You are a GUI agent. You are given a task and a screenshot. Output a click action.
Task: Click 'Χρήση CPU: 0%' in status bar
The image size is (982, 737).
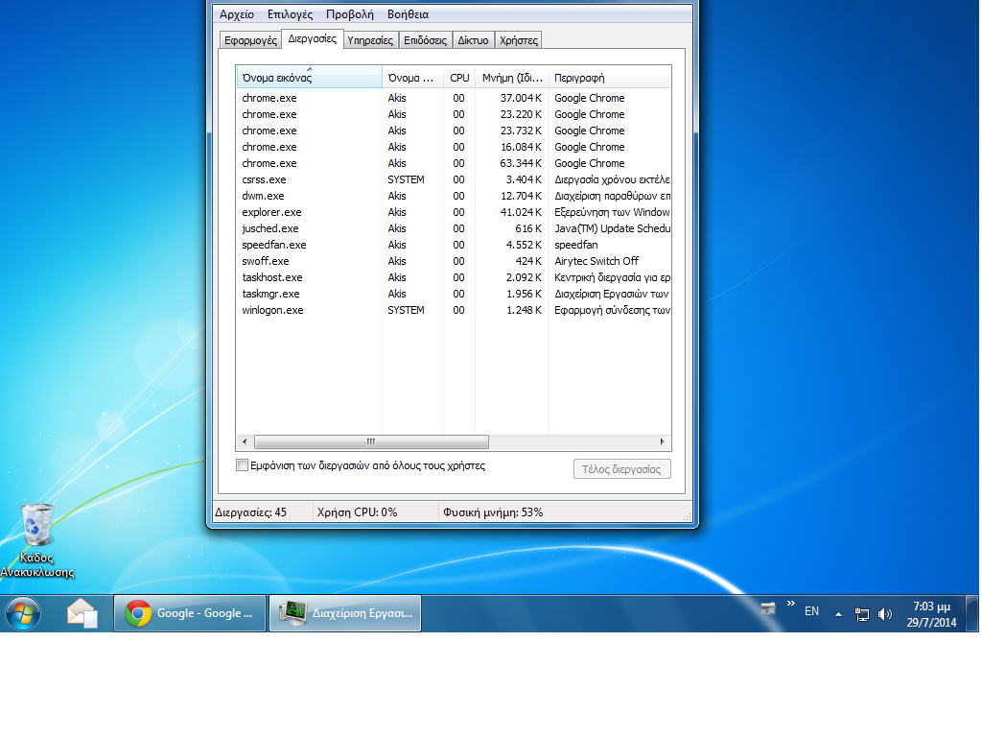click(x=357, y=512)
